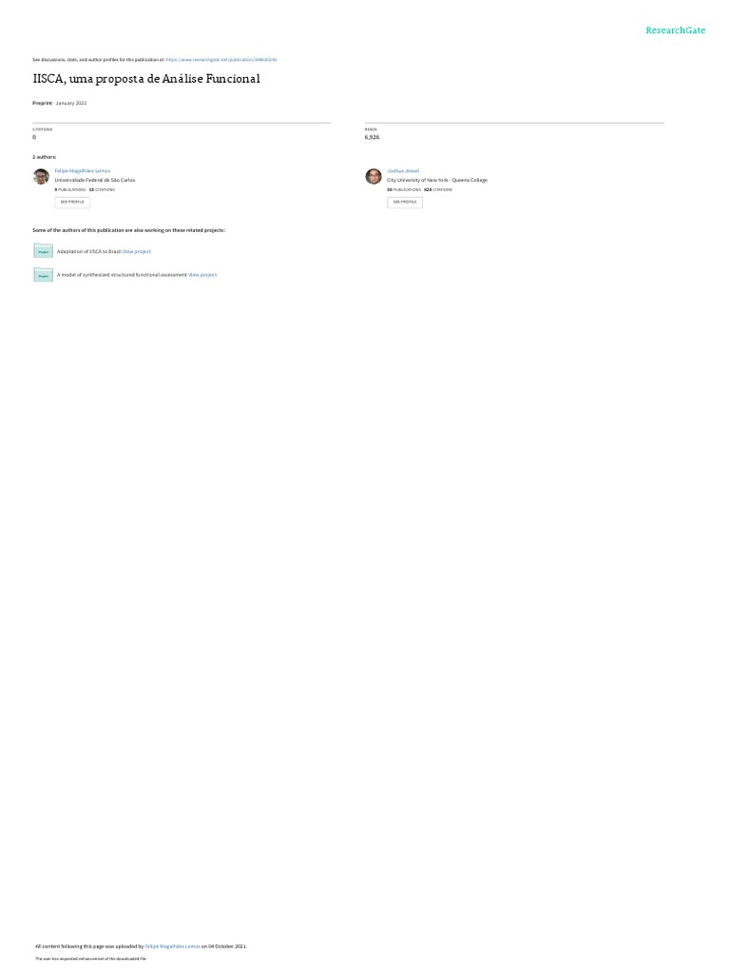
Task: Click project folder icon for synthesized functional assessment
Action: (x=43, y=275)
